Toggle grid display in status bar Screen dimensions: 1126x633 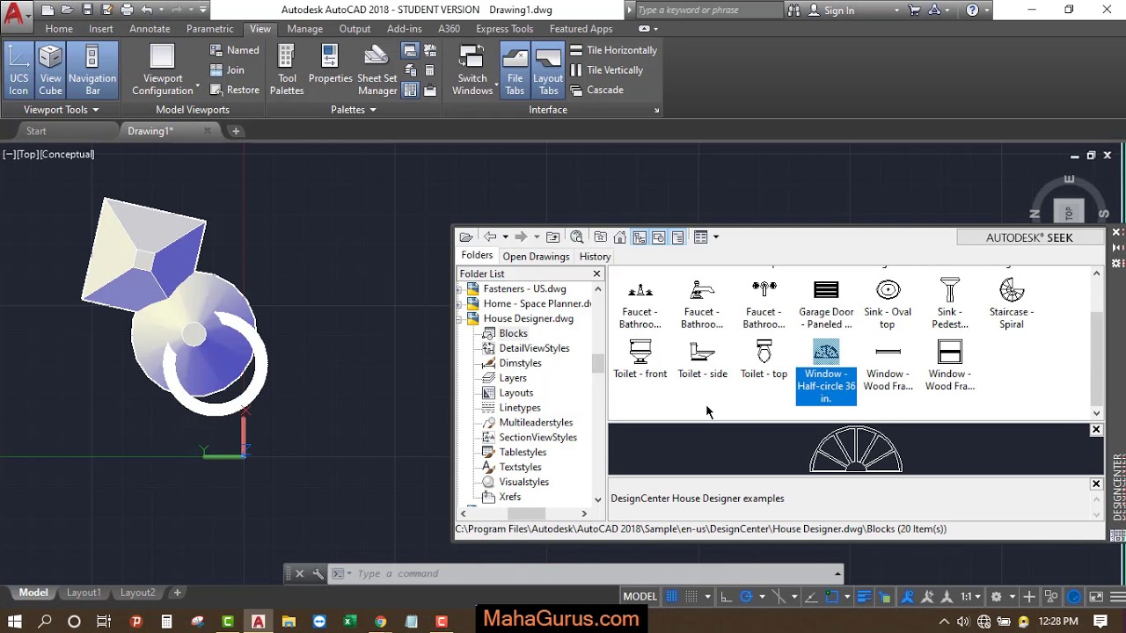(x=672, y=597)
